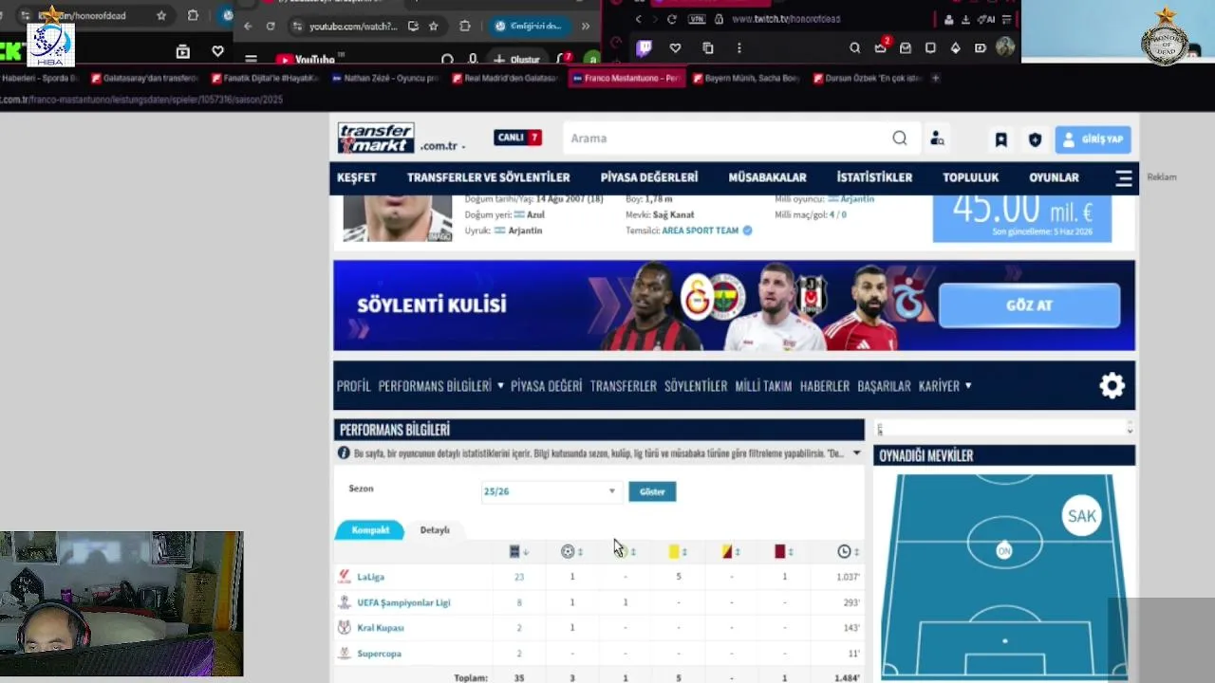Switch to the SÖYLENTİLER tab
The width and height of the screenshot is (1215, 683).
(x=696, y=386)
